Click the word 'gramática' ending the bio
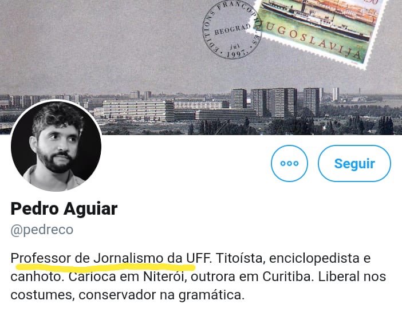 210,295
